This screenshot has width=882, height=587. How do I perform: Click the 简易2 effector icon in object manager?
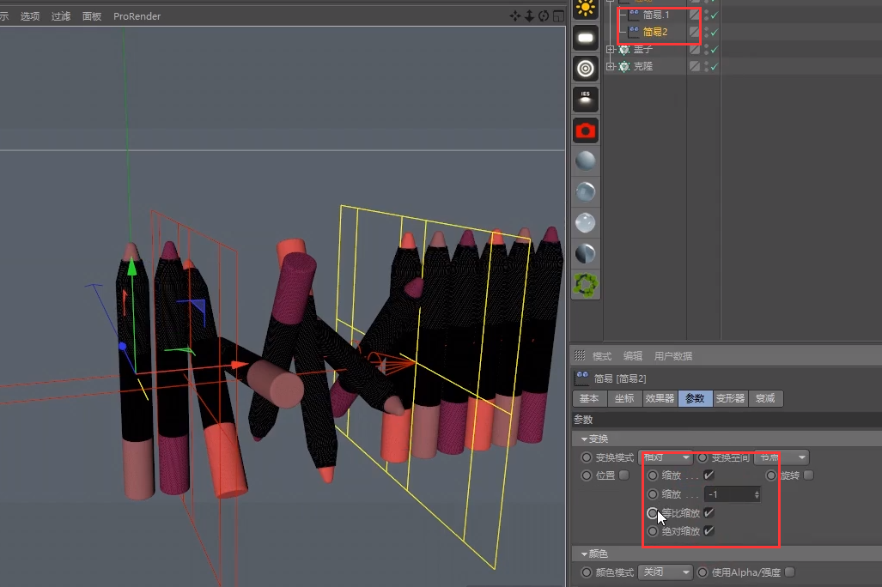click(634, 32)
